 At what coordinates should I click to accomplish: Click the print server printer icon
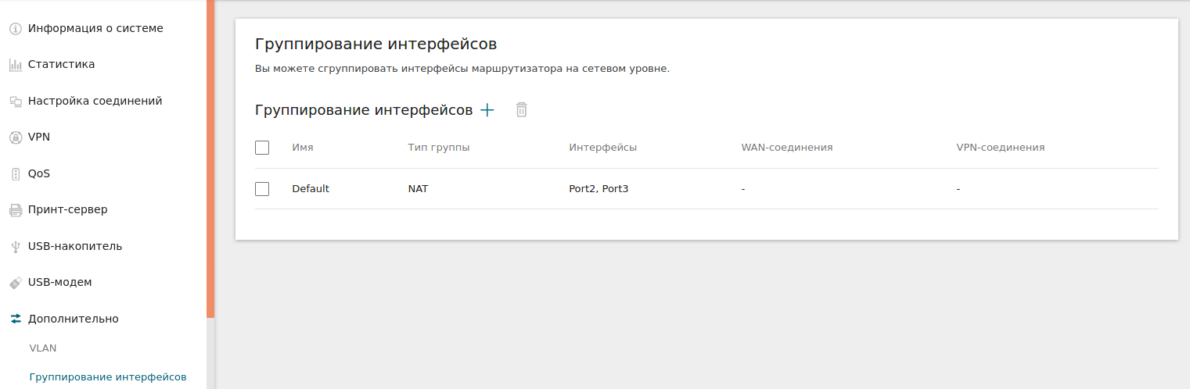click(15, 210)
